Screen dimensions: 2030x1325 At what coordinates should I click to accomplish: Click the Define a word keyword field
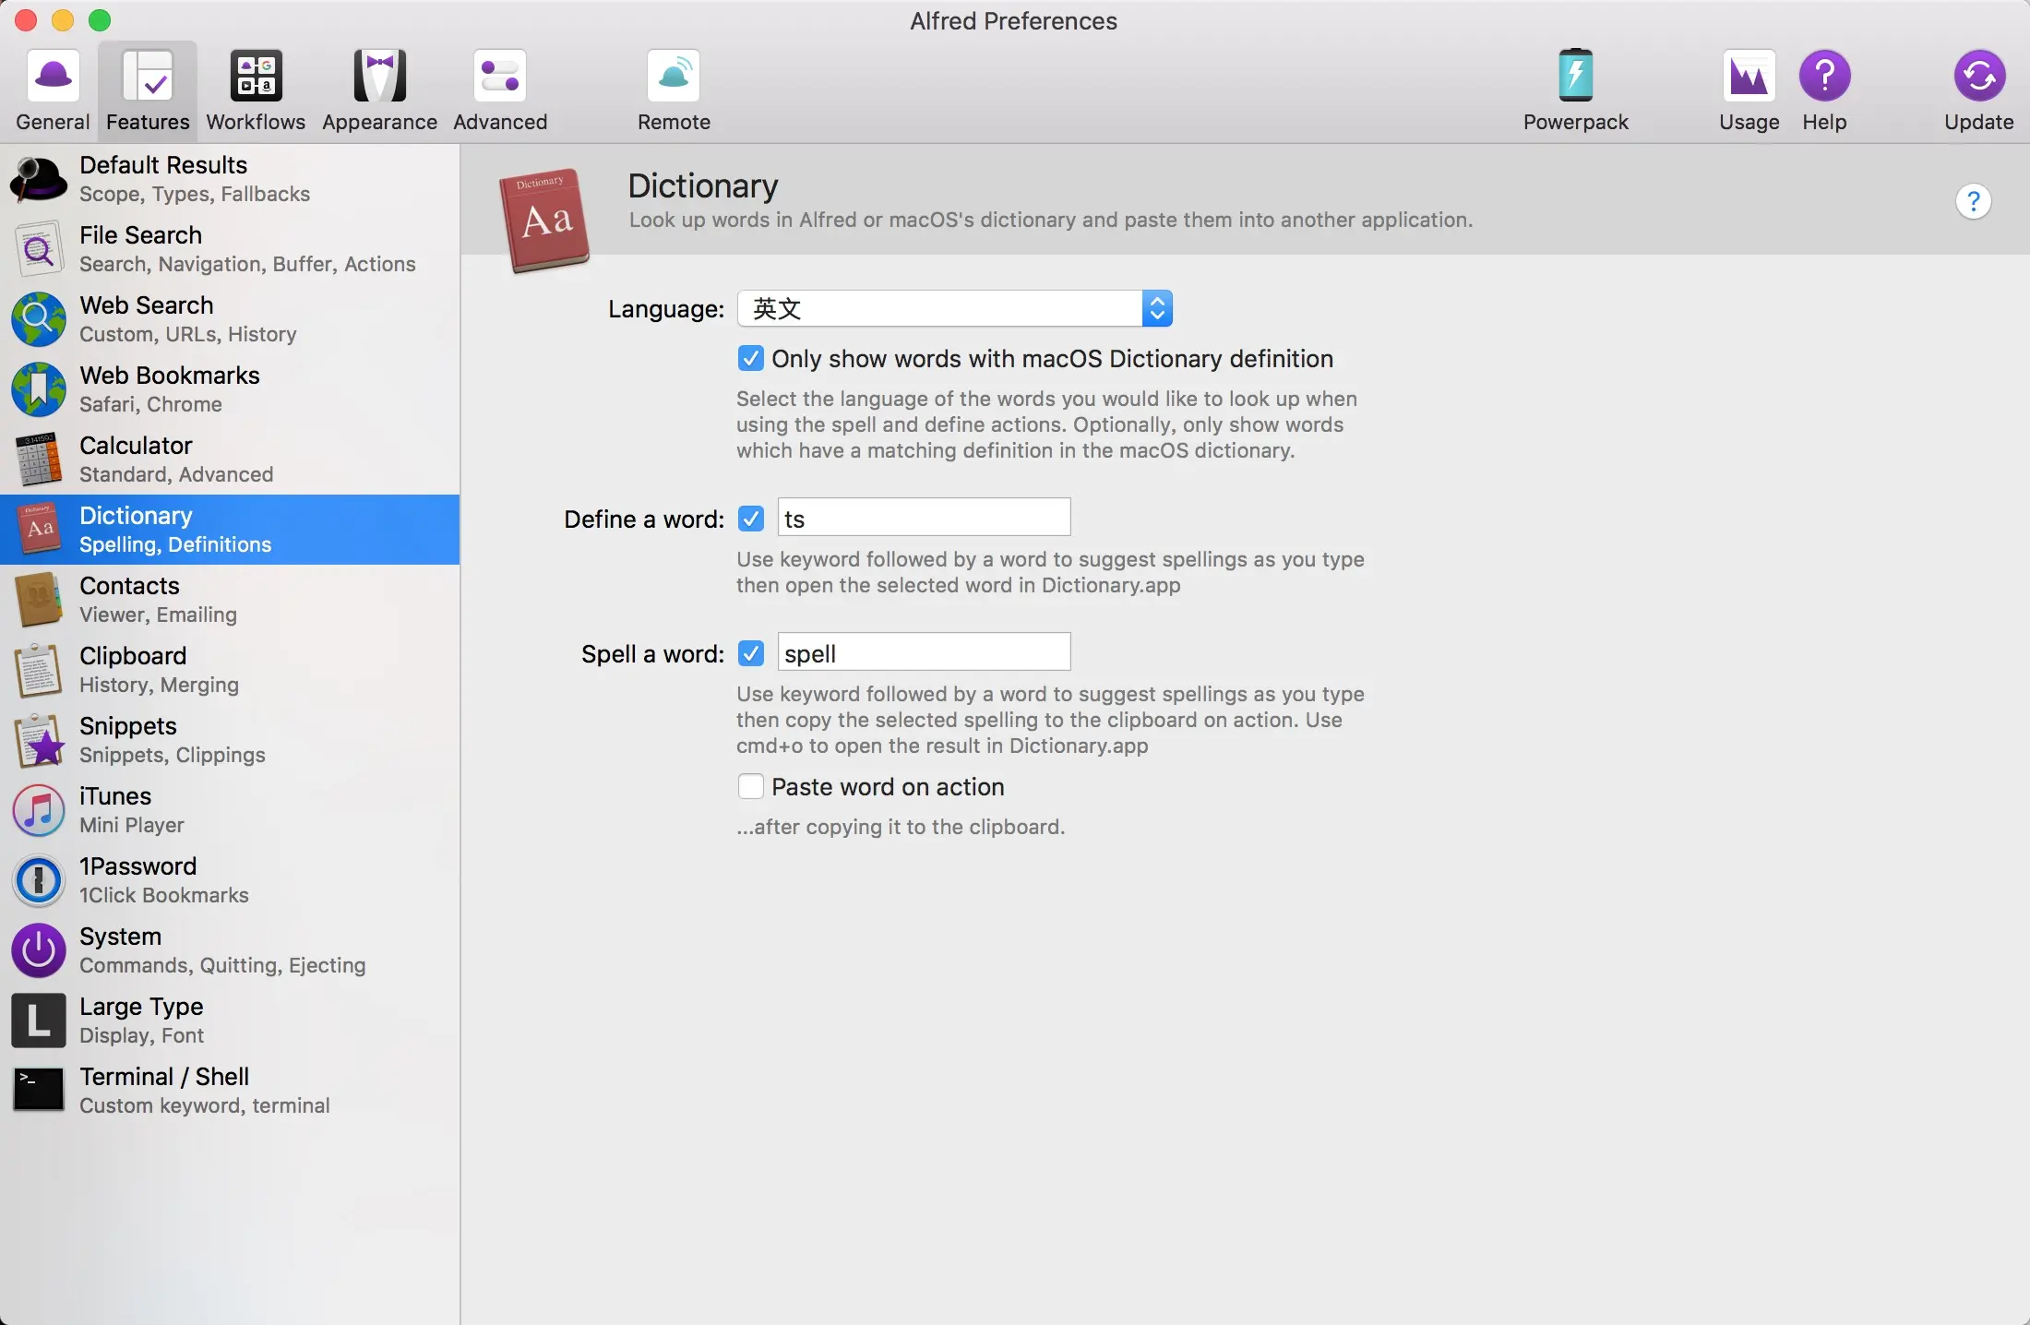click(x=924, y=518)
